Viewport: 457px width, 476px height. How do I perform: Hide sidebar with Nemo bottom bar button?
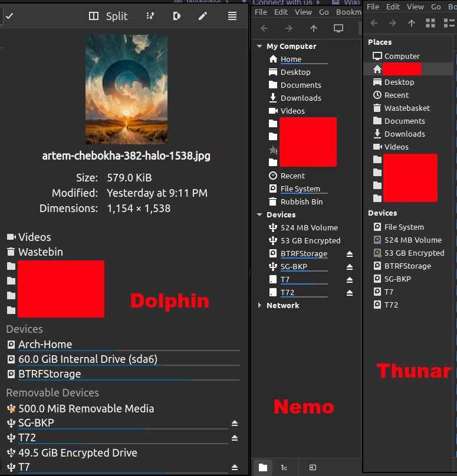tap(313, 468)
